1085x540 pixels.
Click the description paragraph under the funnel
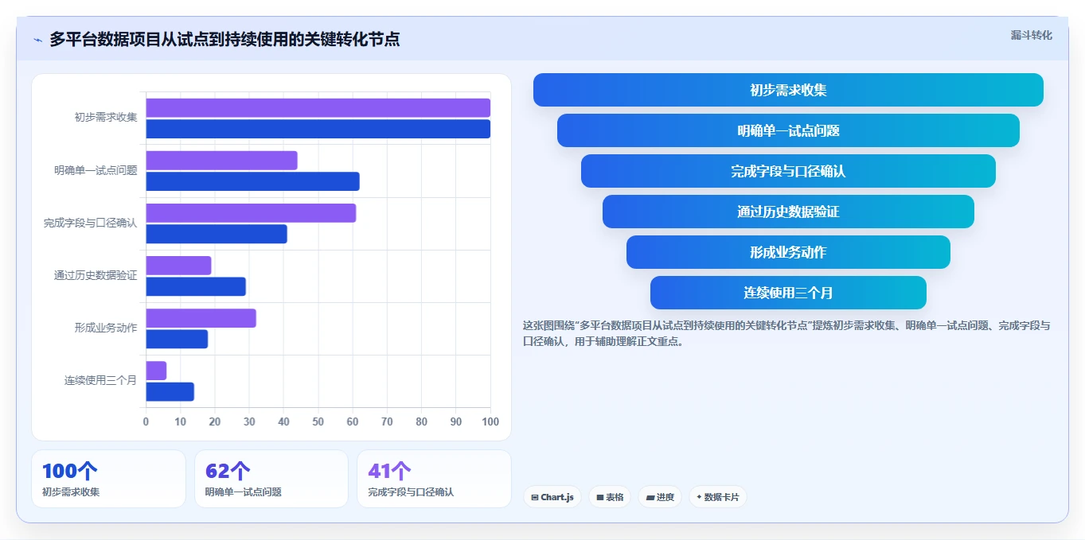[x=787, y=333]
